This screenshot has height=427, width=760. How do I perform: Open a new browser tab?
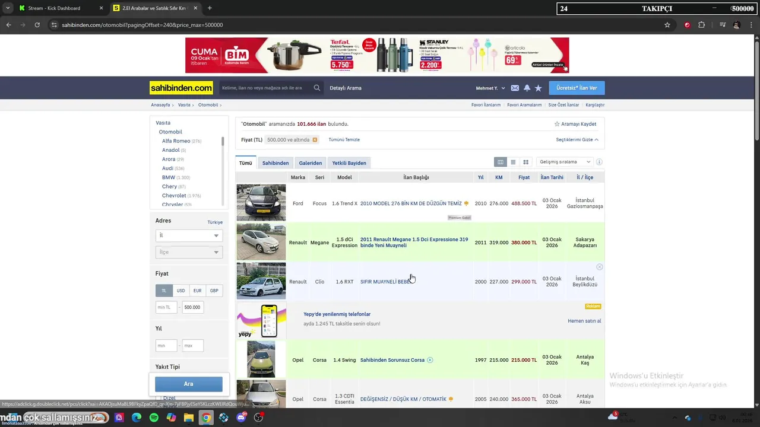point(210,8)
